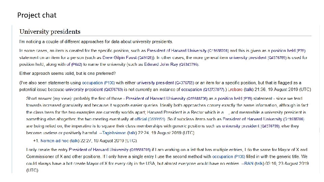Open the occupation (Q12737077) item link
324x182 pixels.
pos(202,90)
